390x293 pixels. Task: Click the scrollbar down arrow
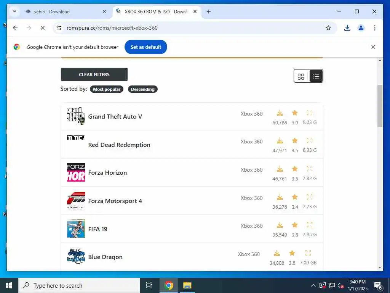coord(380,267)
